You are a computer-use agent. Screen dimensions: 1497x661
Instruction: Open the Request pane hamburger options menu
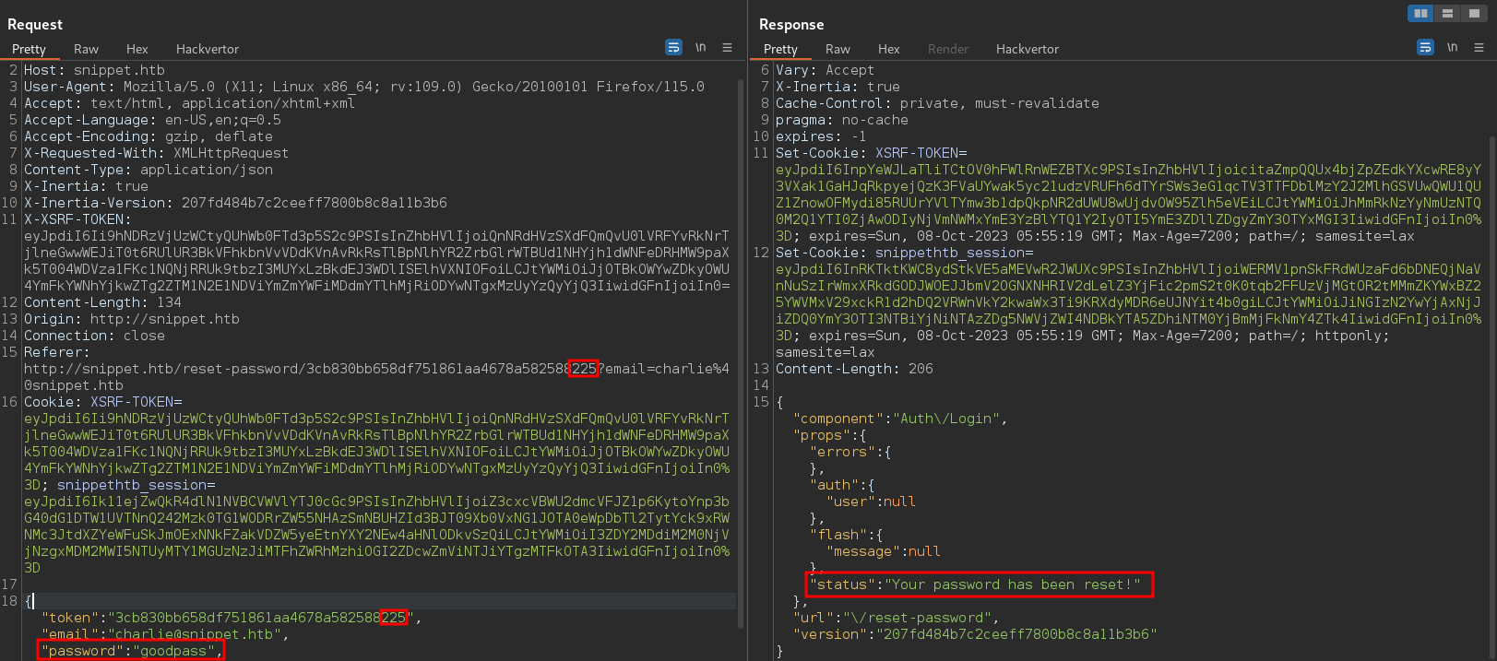[x=727, y=47]
